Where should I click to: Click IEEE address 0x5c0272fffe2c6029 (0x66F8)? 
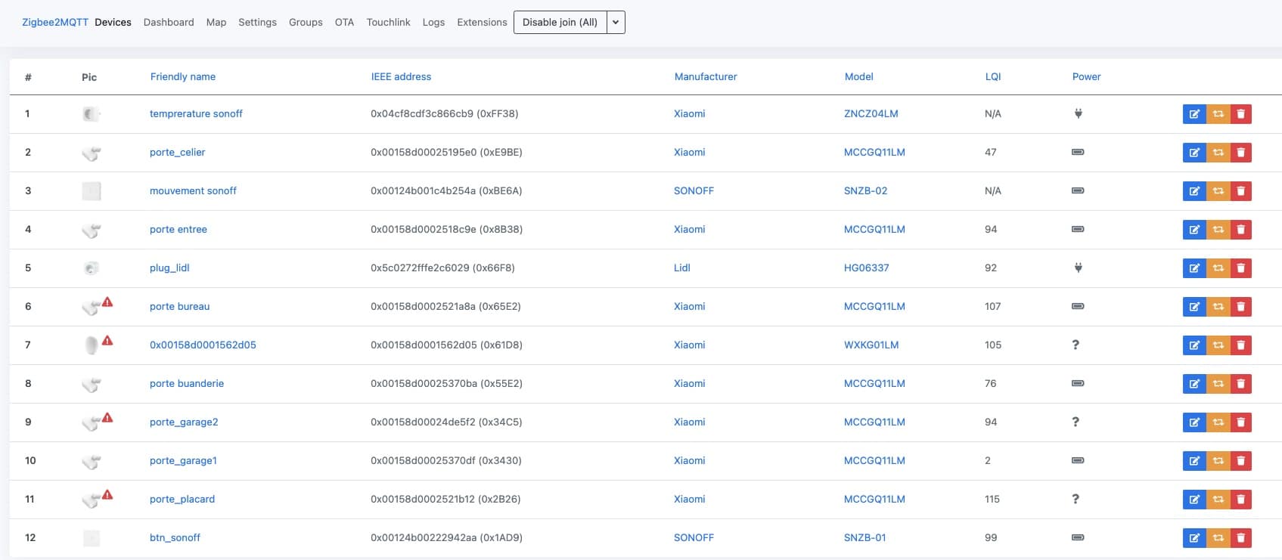(x=442, y=268)
